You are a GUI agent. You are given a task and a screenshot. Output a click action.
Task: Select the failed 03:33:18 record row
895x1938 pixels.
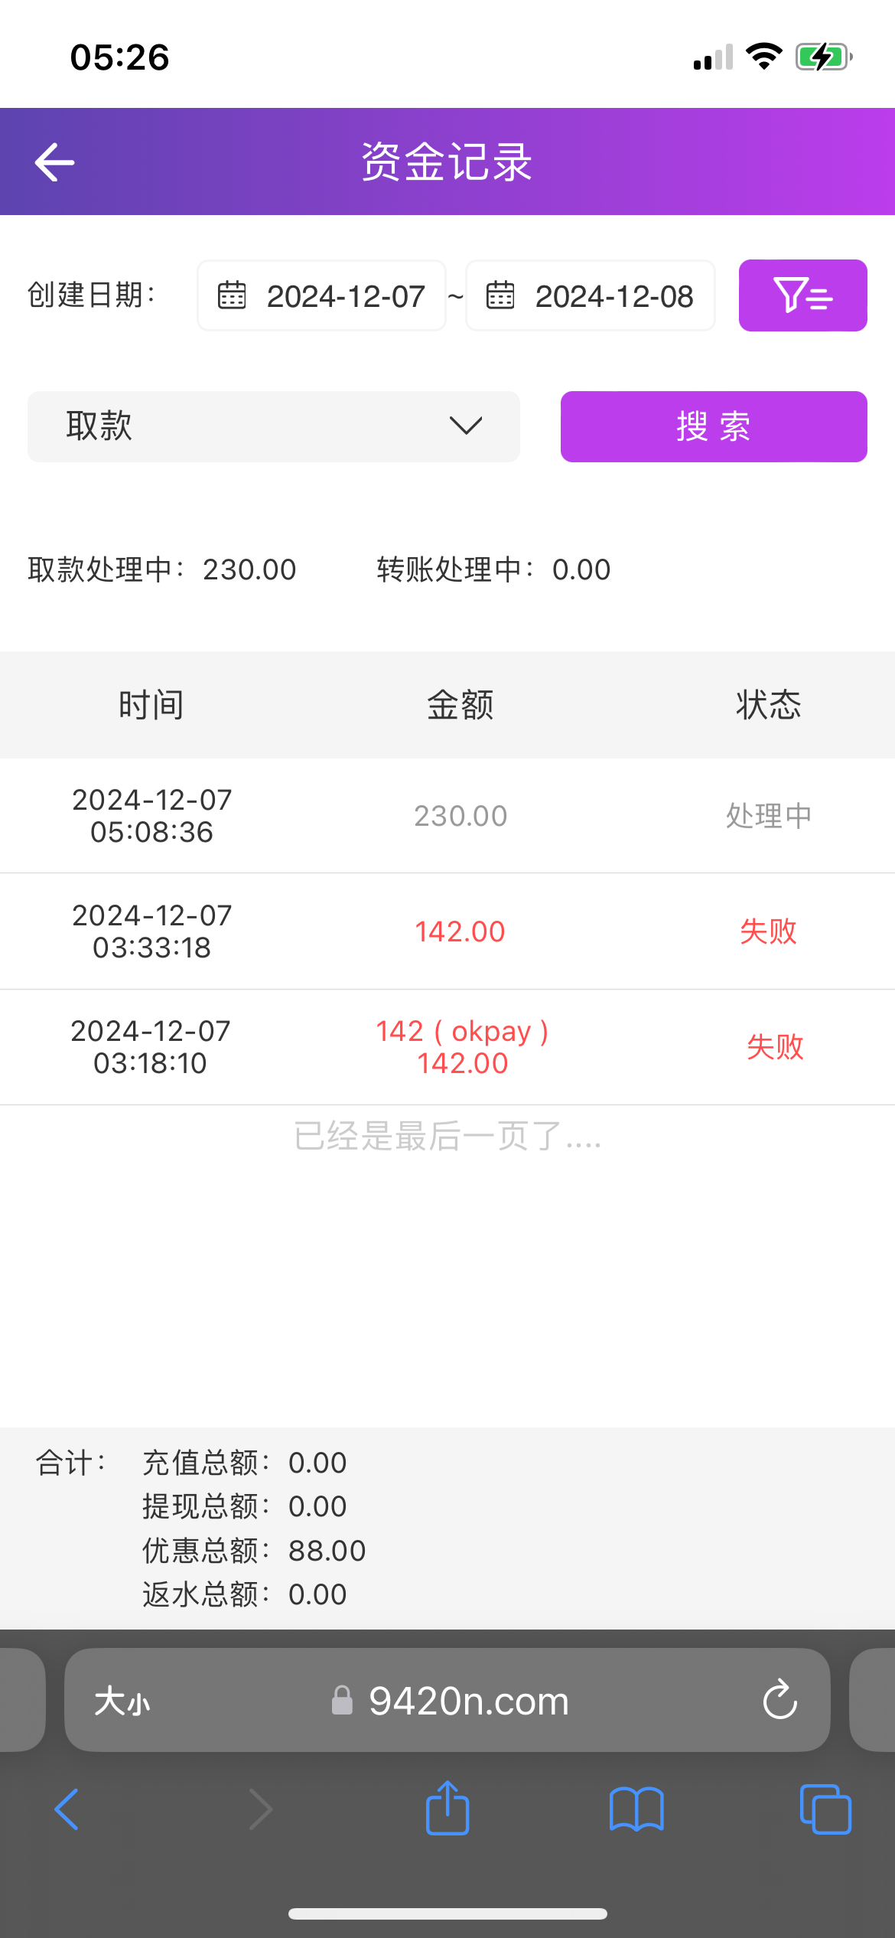tap(447, 931)
